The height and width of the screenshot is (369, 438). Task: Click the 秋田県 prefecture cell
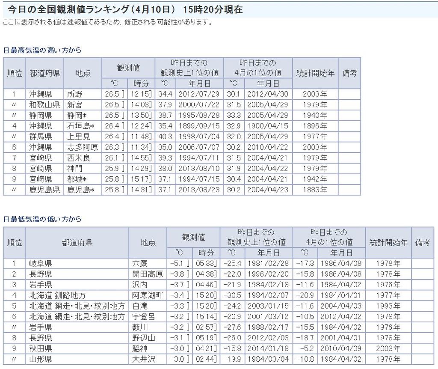click(41, 349)
